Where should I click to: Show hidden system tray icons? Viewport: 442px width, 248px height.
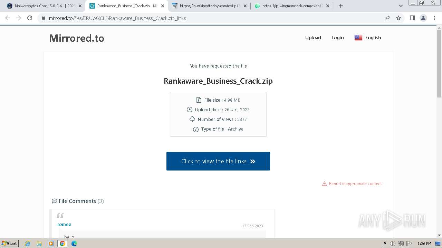click(385, 244)
